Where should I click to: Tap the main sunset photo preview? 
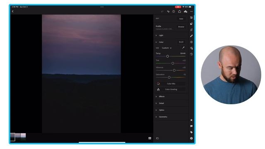click(81, 74)
